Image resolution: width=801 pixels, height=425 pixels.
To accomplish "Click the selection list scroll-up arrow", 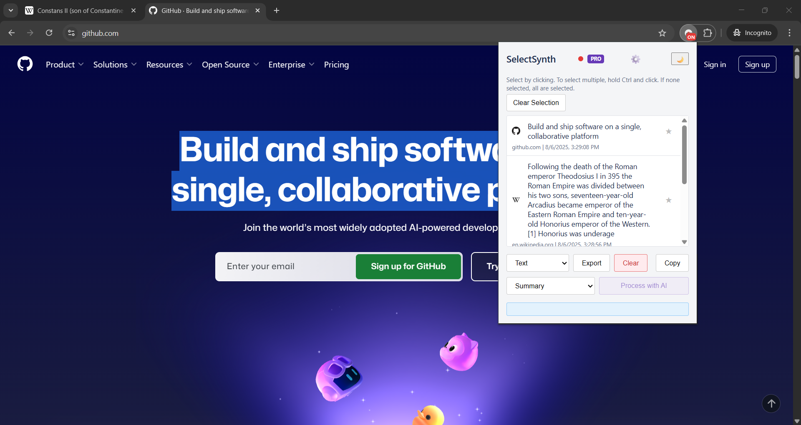I will click(684, 120).
